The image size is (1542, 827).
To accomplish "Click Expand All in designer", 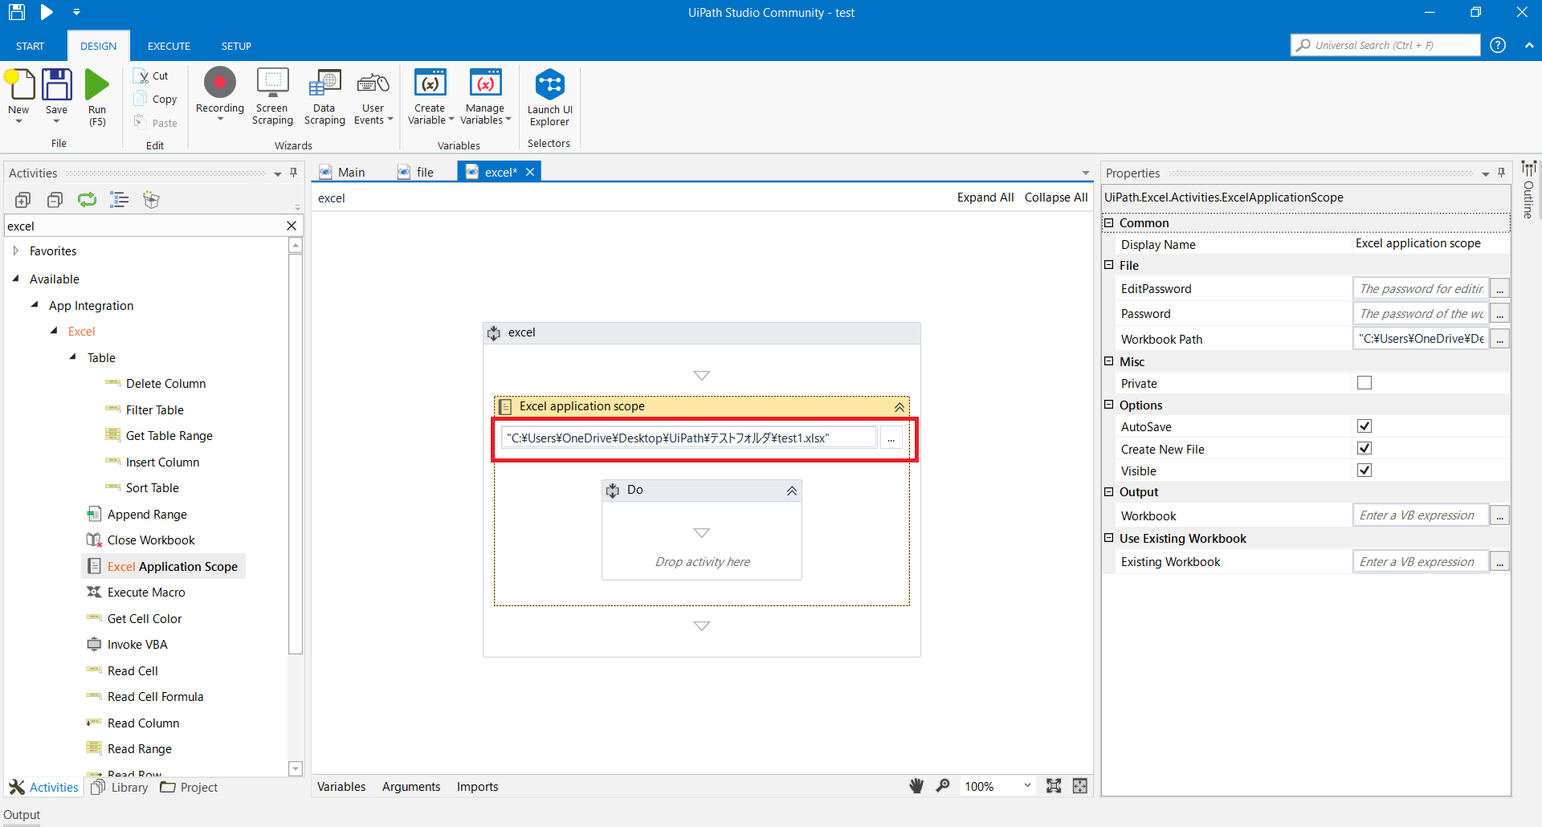I will (985, 198).
